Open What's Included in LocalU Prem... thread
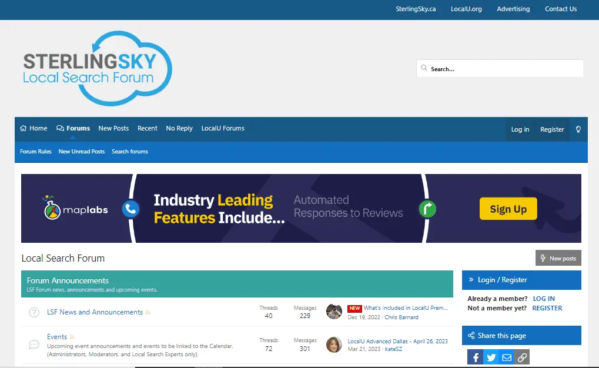The width and height of the screenshot is (599, 368). coord(406,308)
